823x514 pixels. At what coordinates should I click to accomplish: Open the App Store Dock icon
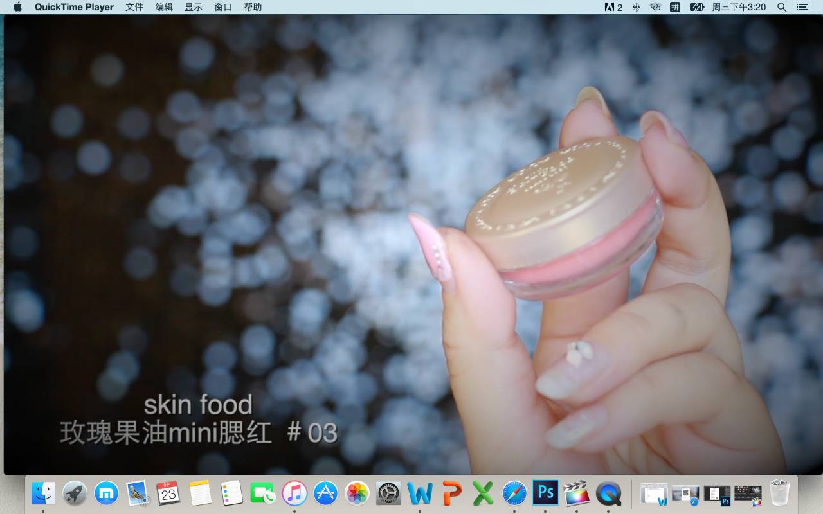click(x=325, y=493)
